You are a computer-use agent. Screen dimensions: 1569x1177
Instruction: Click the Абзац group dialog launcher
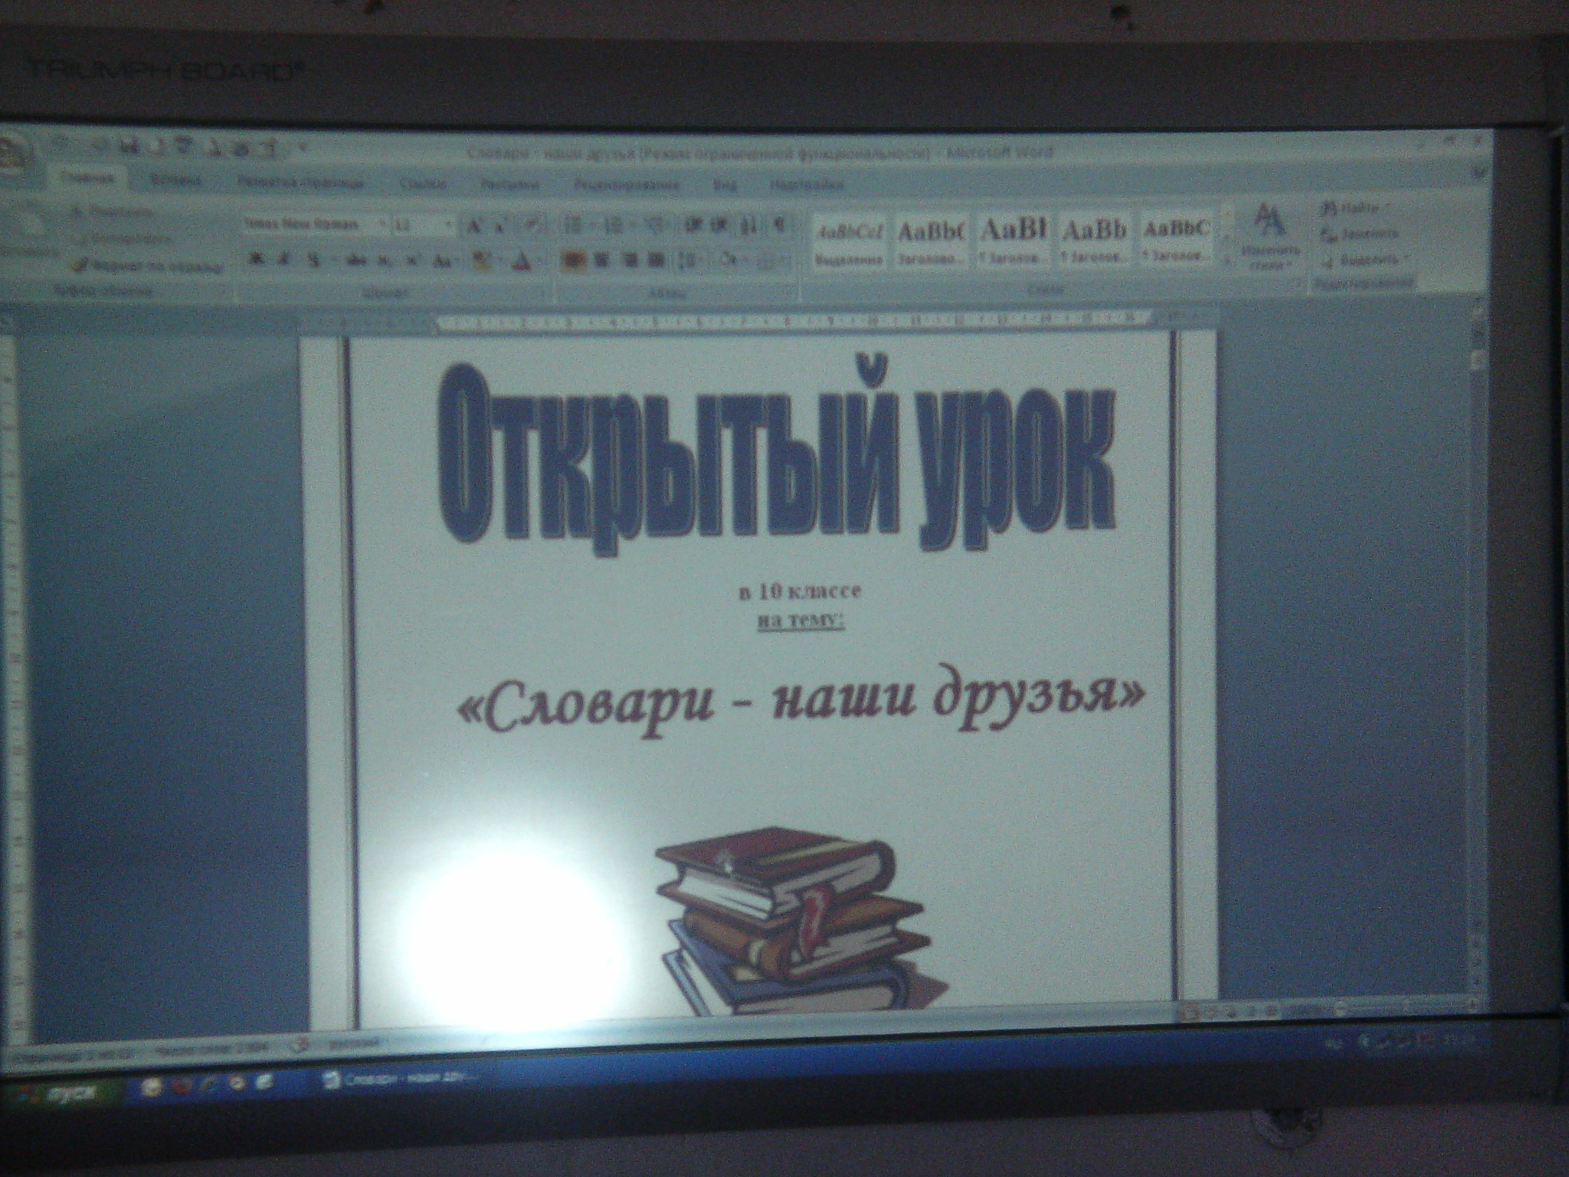tap(789, 292)
